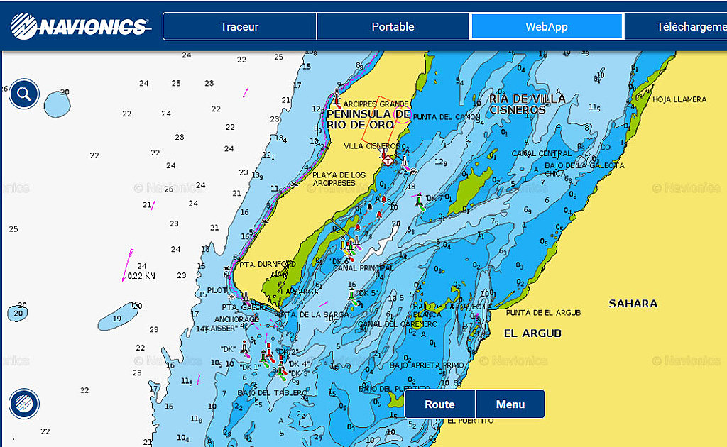Click the ANCHORAGE label
Image resolution: width=727 pixels, height=447 pixels.
[236, 319]
